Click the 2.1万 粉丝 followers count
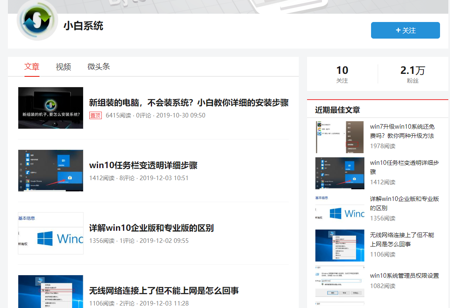This screenshot has width=450, height=308. 413,74
